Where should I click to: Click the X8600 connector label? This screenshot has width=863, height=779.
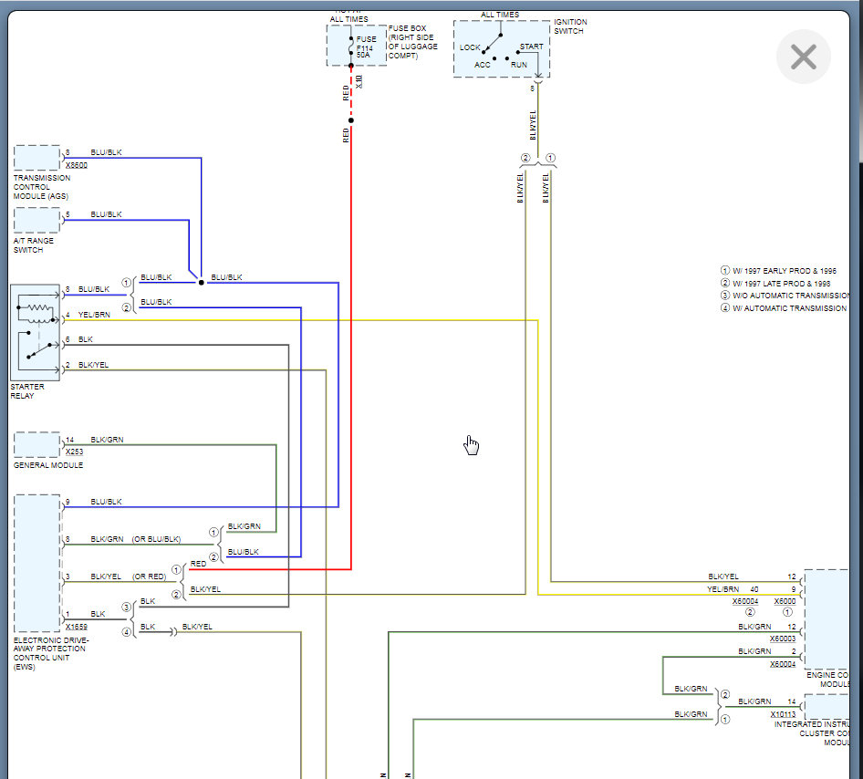(x=77, y=165)
